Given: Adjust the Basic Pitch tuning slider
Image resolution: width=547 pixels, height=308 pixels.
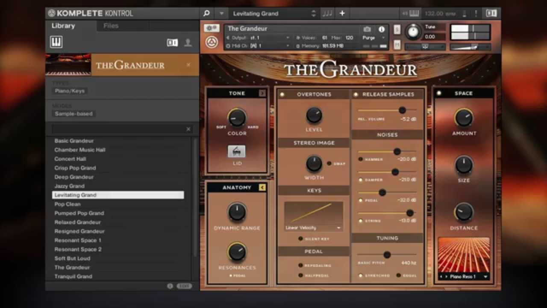Looking at the screenshot, I should (x=387, y=255).
